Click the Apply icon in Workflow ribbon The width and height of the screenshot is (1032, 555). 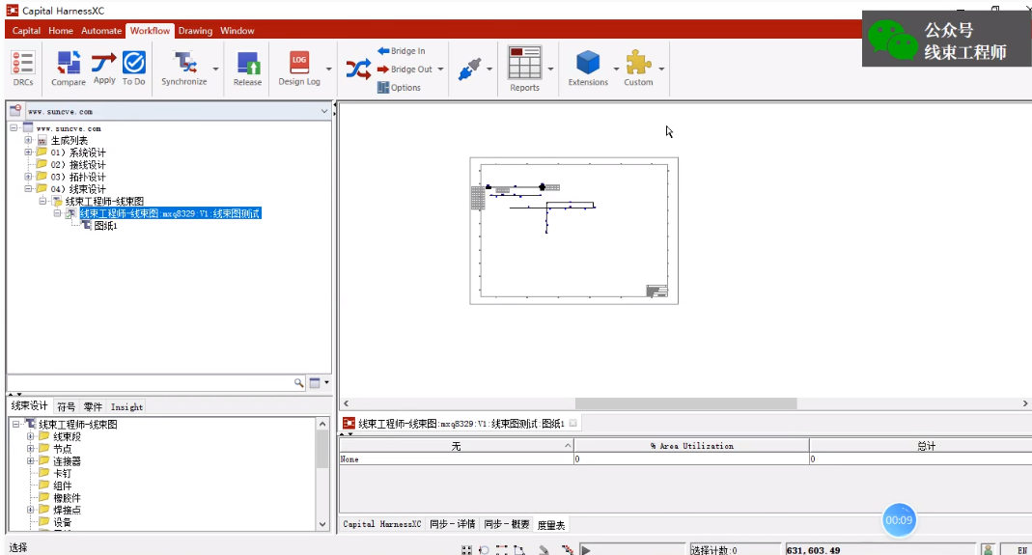(104, 69)
